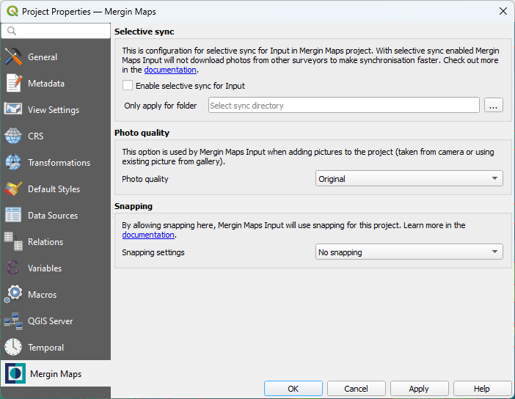The width and height of the screenshot is (515, 399).
Task: Click the Temporal clock icon
Action: (13, 348)
